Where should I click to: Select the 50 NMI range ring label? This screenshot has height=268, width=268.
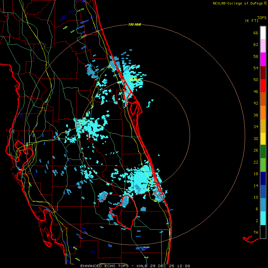[135, 80]
